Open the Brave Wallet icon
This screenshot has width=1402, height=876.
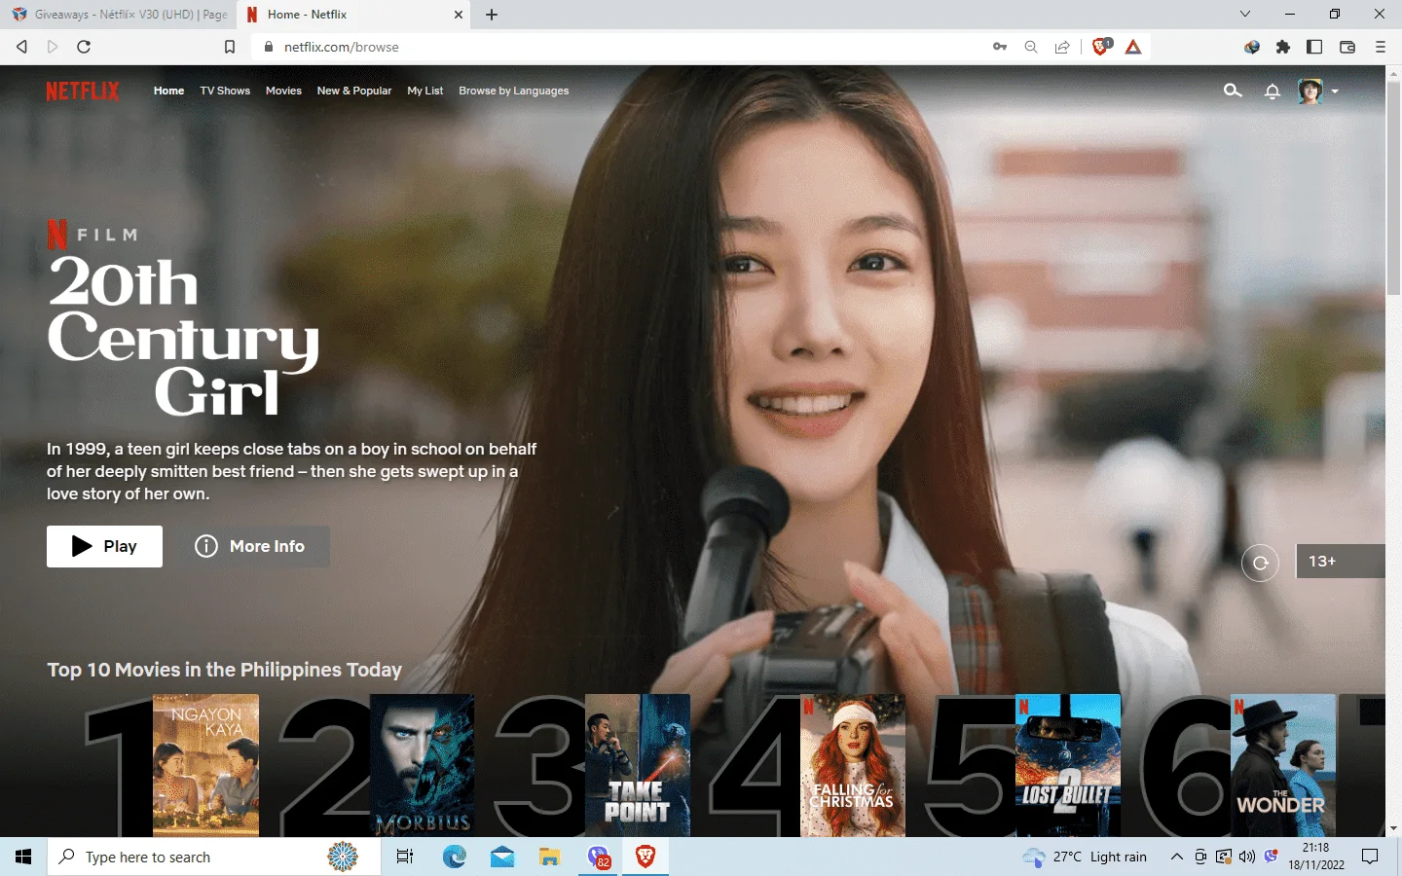coord(1347,47)
